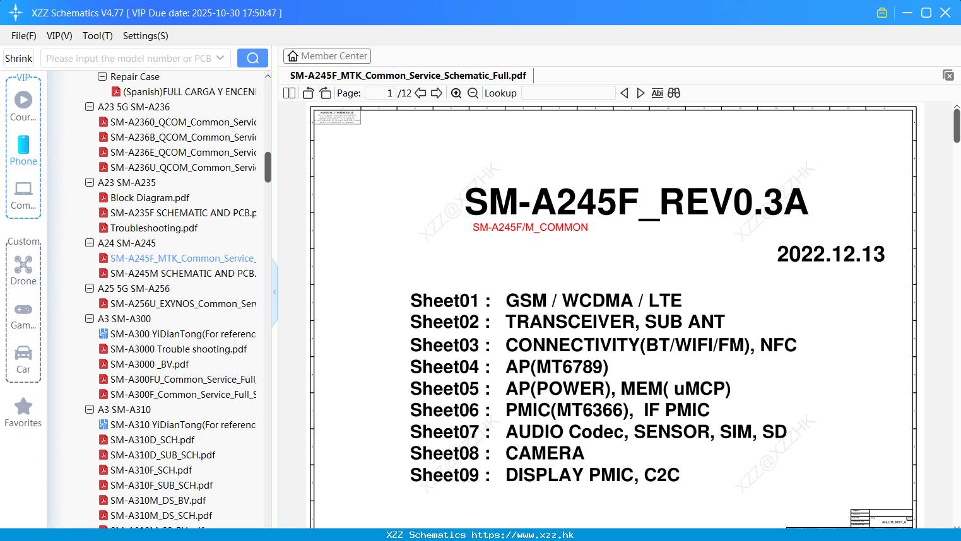961x541 pixels.
Task: Collapse the side tree panel handle
Action: pyautogui.click(x=274, y=292)
